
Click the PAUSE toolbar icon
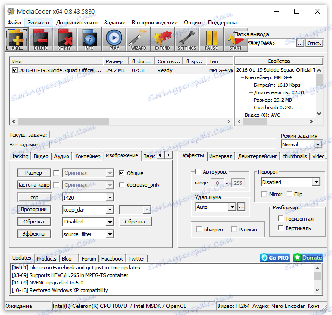point(211,39)
